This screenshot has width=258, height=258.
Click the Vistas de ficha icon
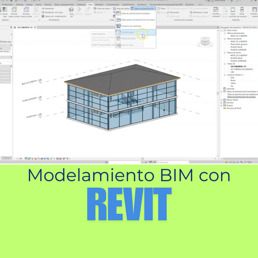(x=233, y=9)
